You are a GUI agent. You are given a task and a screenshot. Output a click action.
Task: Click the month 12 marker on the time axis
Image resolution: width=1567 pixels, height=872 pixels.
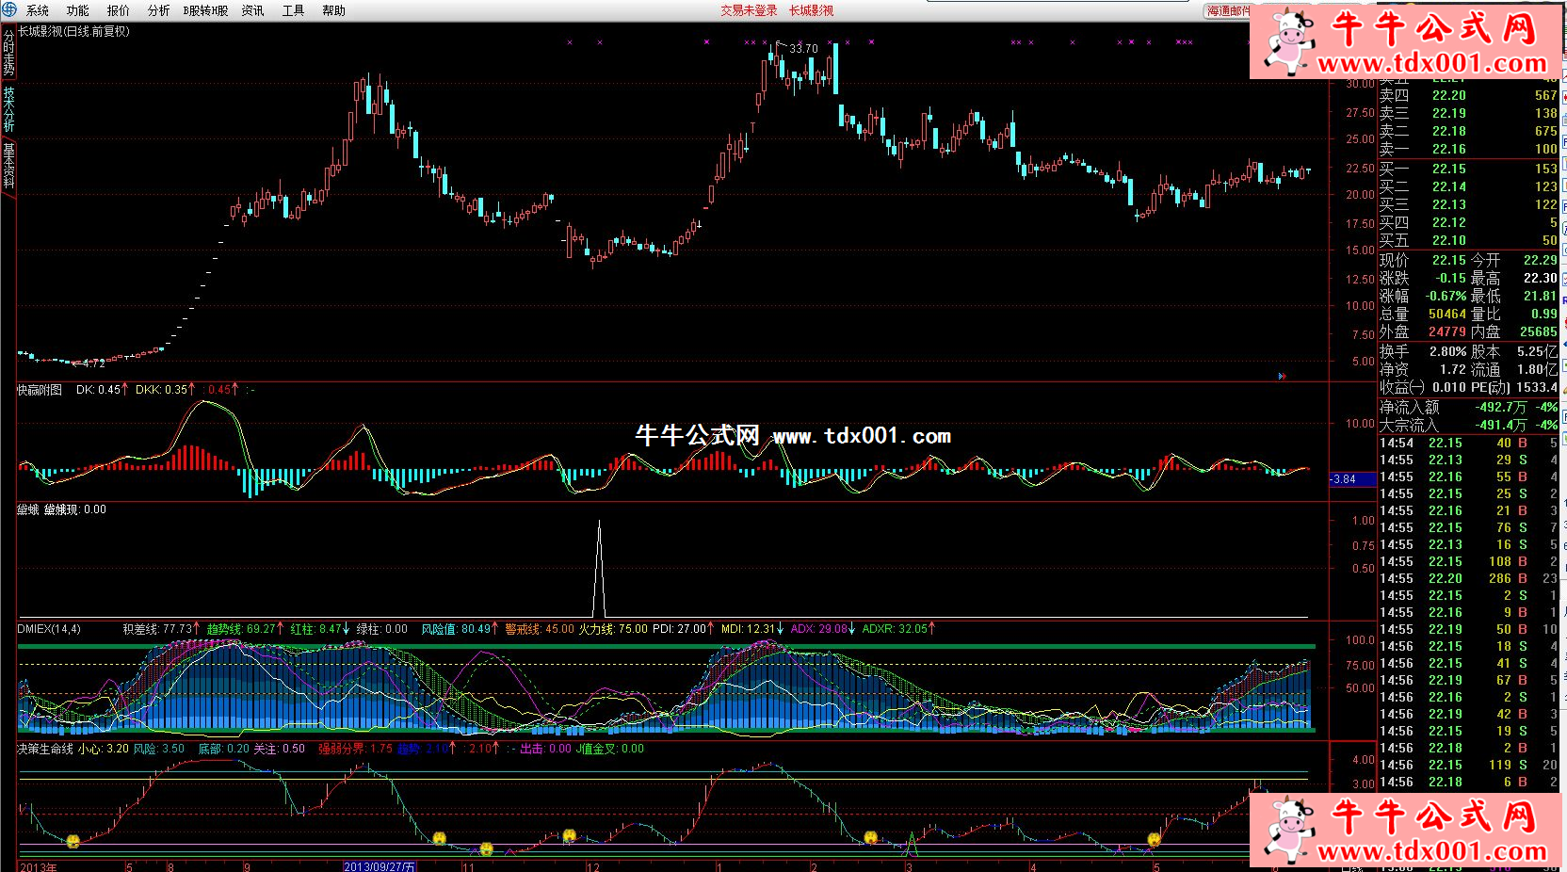pyautogui.click(x=593, y=866)
